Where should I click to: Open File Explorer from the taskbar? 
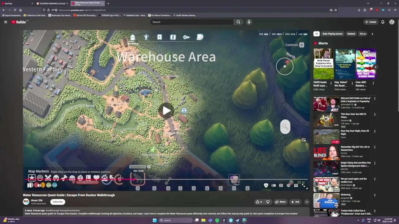tap(203, 220)
